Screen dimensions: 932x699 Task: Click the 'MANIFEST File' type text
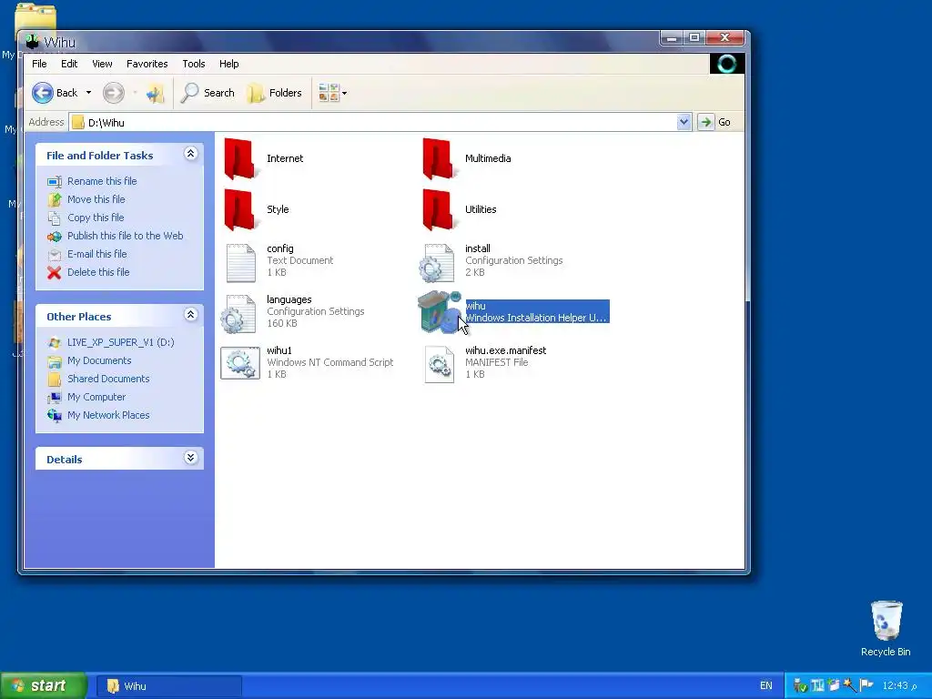496,362
